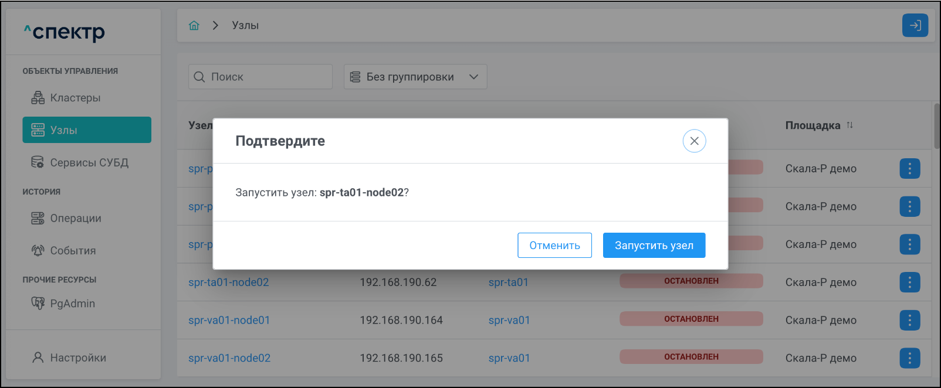Image resolution: width=941 pixels, height=388 pixels.
Task: Open actions menu for spr-va01-node02 row
Action: point(909,358)
